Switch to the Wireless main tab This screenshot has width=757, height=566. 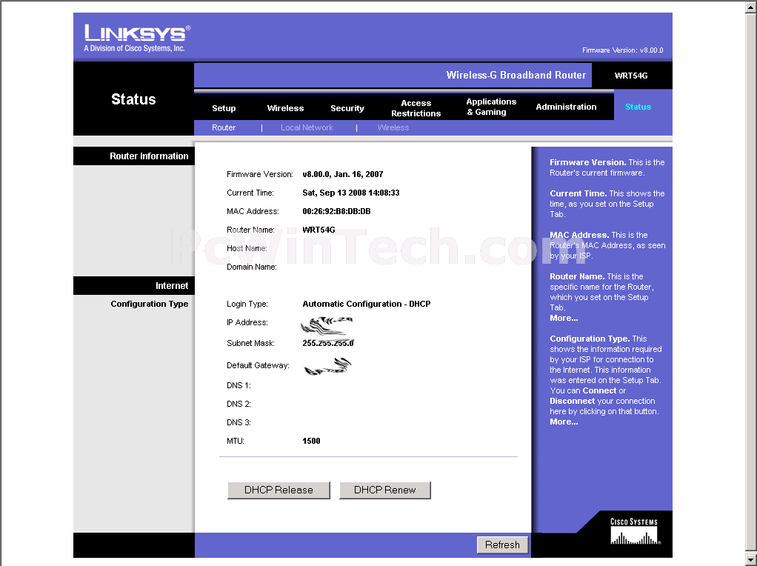(285, 108)
